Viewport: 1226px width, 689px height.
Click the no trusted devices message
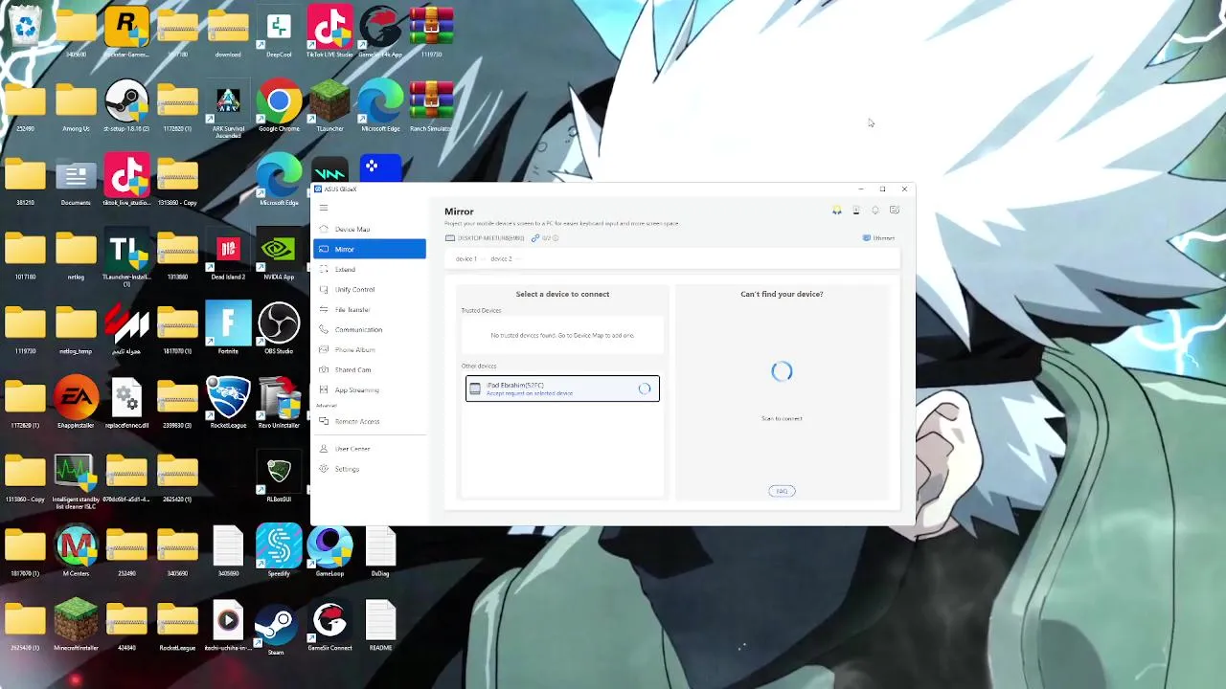click(562, 336)
